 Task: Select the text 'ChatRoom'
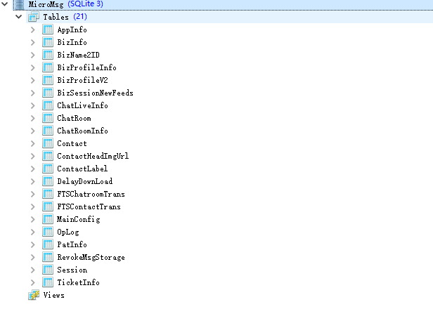point(74,118)
